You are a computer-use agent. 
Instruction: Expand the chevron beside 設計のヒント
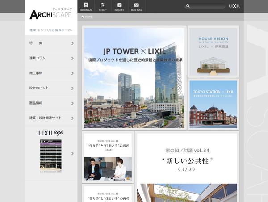tap(73, 88)
